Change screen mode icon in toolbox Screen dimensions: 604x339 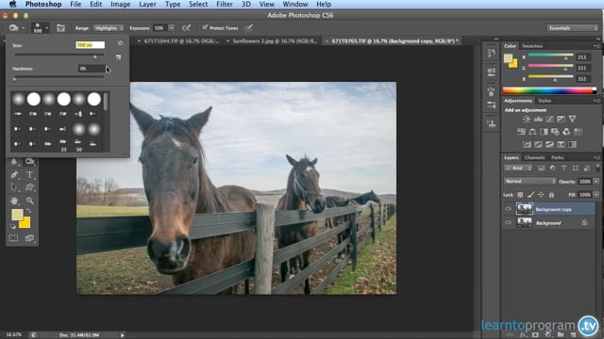[x=29, y=238]
